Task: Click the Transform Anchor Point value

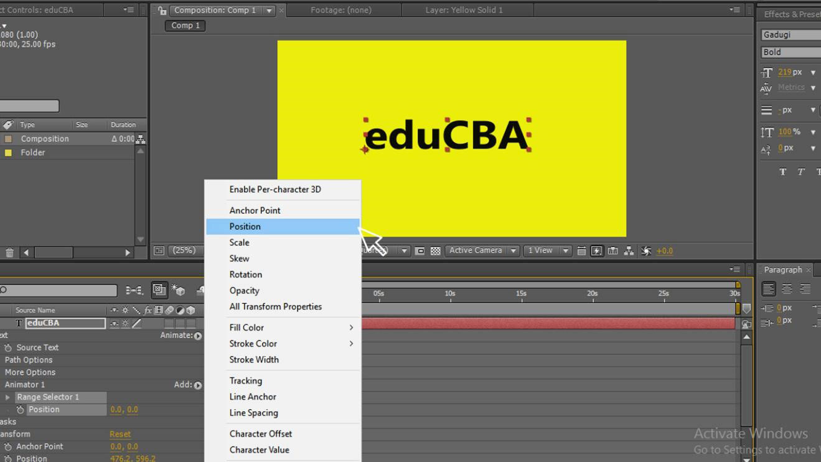Action: point(124,447)
